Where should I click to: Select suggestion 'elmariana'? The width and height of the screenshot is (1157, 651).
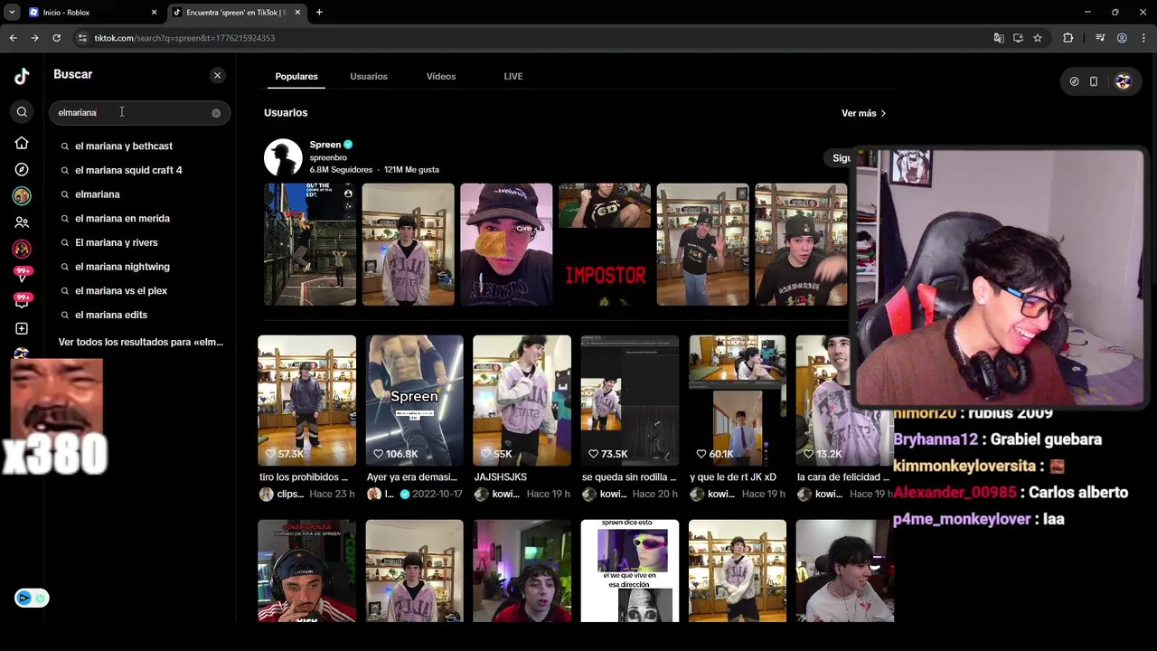click(x=98, y=194)
